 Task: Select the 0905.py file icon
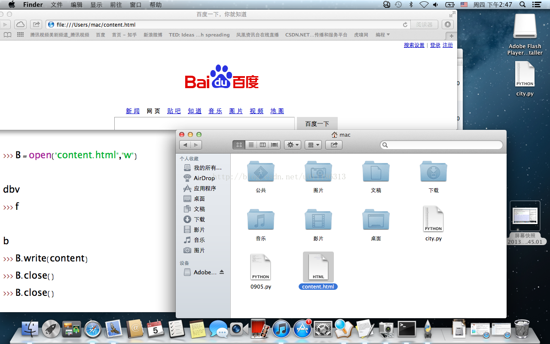(261, 267)
